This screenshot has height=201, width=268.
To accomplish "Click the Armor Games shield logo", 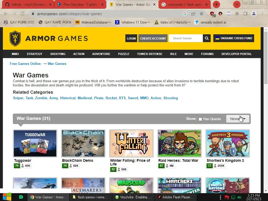I will (15, 38).
